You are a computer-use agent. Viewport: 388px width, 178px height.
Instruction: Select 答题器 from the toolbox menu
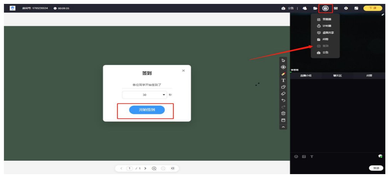pos(324,19)
